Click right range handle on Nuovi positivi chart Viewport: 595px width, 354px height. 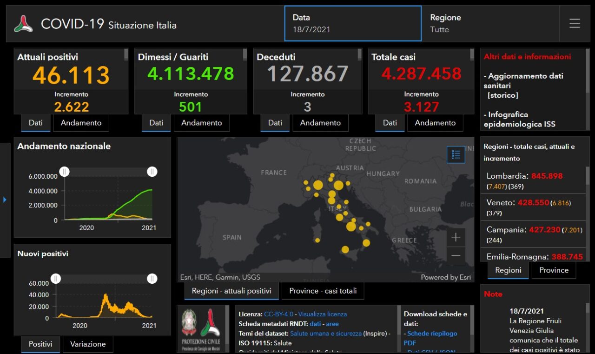click(152, 279)
